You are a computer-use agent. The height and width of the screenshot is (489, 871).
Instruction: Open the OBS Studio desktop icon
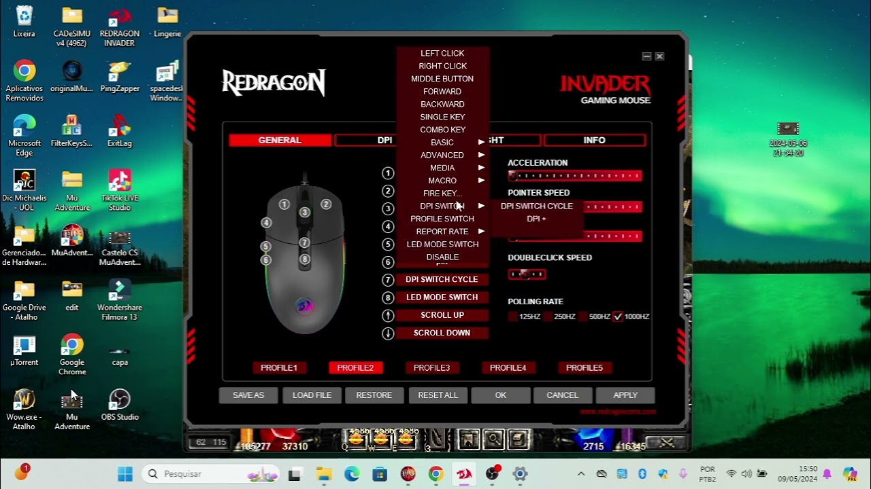coord(120,405)
